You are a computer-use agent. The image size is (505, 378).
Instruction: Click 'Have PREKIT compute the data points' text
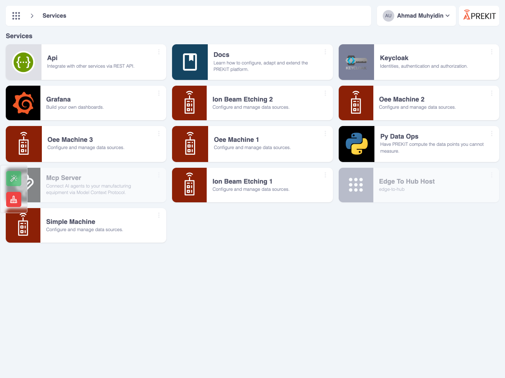coord(432,148)
